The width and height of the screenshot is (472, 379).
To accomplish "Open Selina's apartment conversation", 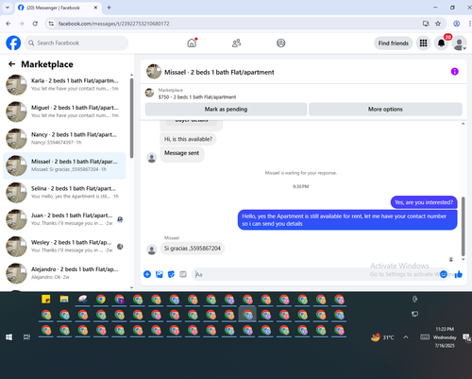I will [x=64, y=192].
